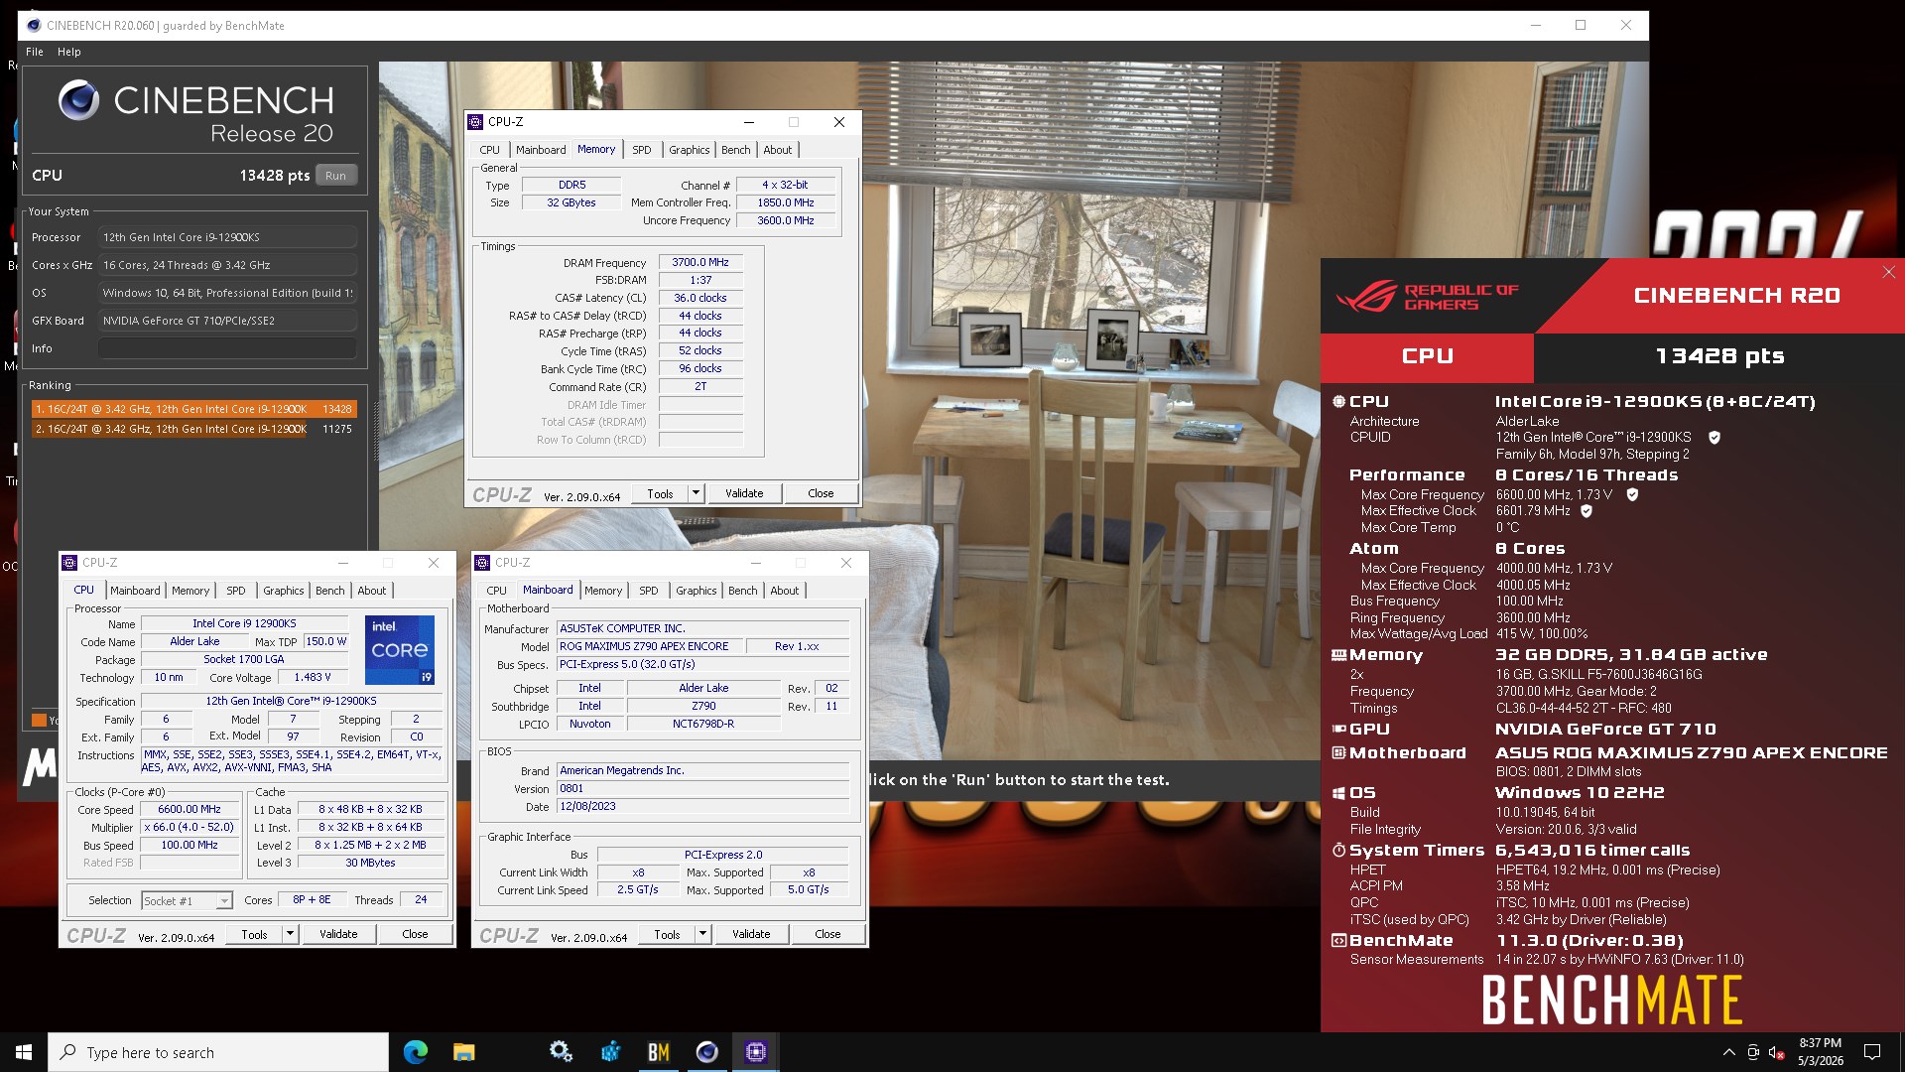Click the Cinebench title bar app icon

point(34,26)
